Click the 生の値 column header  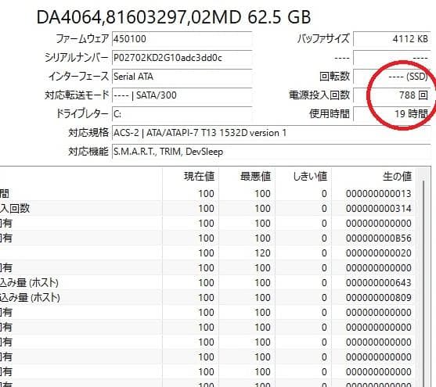coord(397,176)
